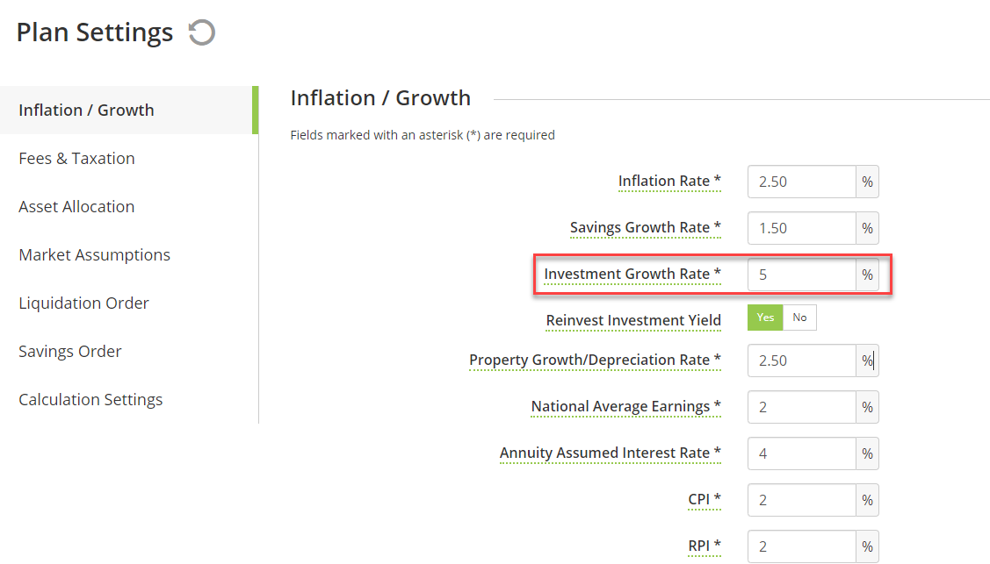Click the reset icon beside Plan Settings

(202, 32)
